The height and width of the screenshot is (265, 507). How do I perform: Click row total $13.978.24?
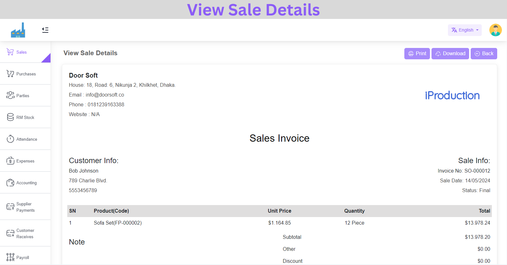click(478, 223)
